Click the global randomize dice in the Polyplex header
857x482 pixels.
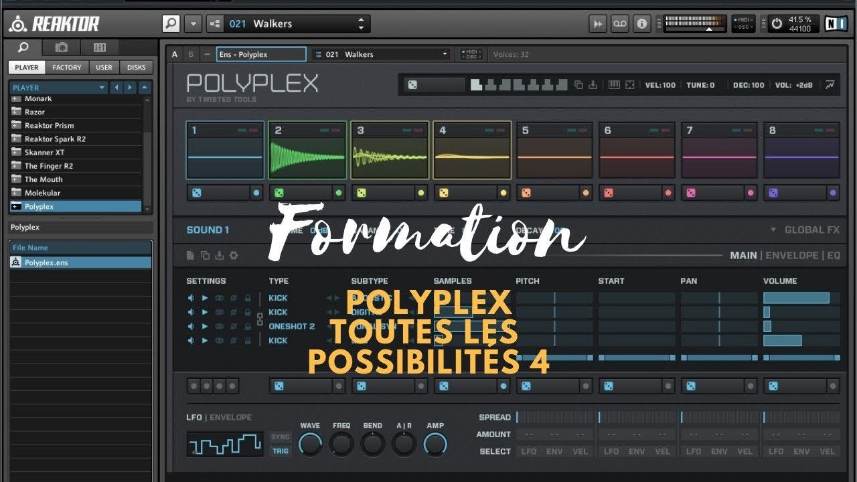(x=412, y=85)
